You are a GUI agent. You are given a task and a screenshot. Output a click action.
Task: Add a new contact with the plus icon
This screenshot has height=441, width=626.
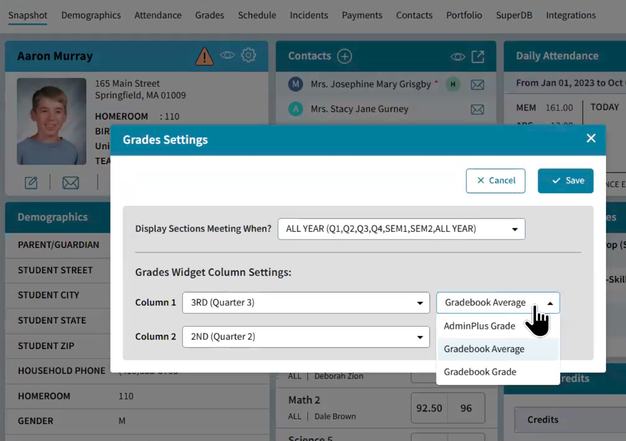[x=344, y=55]
